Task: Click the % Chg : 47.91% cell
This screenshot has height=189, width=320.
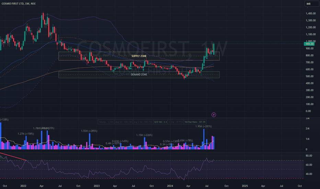Action: 176,122
